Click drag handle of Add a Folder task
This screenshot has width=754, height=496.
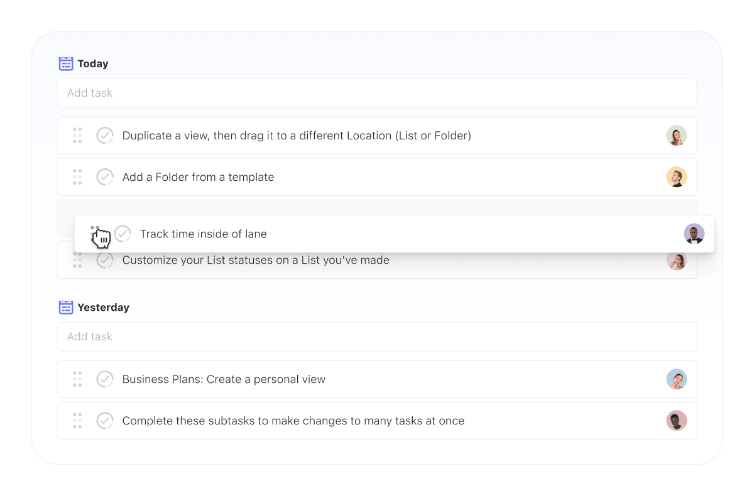click(77, 177)
